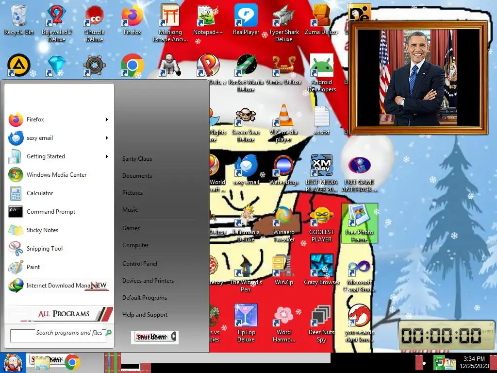Click the highlighted Free Photo Frame icon
The width and height of the screenshot is (497, 373).
tap(360, 223)
